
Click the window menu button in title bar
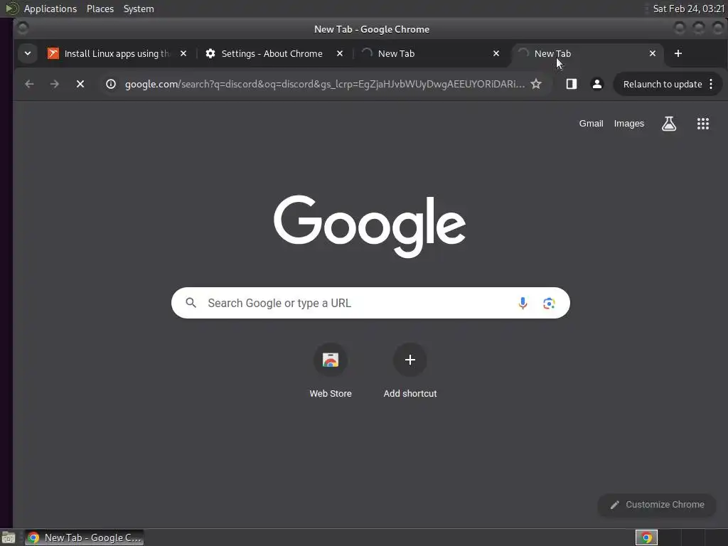pos(22,28)
